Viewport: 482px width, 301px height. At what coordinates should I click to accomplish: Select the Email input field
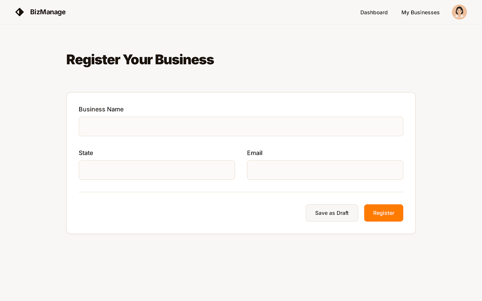325,170
